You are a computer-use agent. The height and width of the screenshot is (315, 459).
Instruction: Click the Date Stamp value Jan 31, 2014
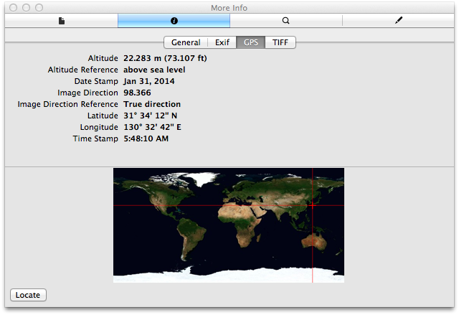(149, 81)
